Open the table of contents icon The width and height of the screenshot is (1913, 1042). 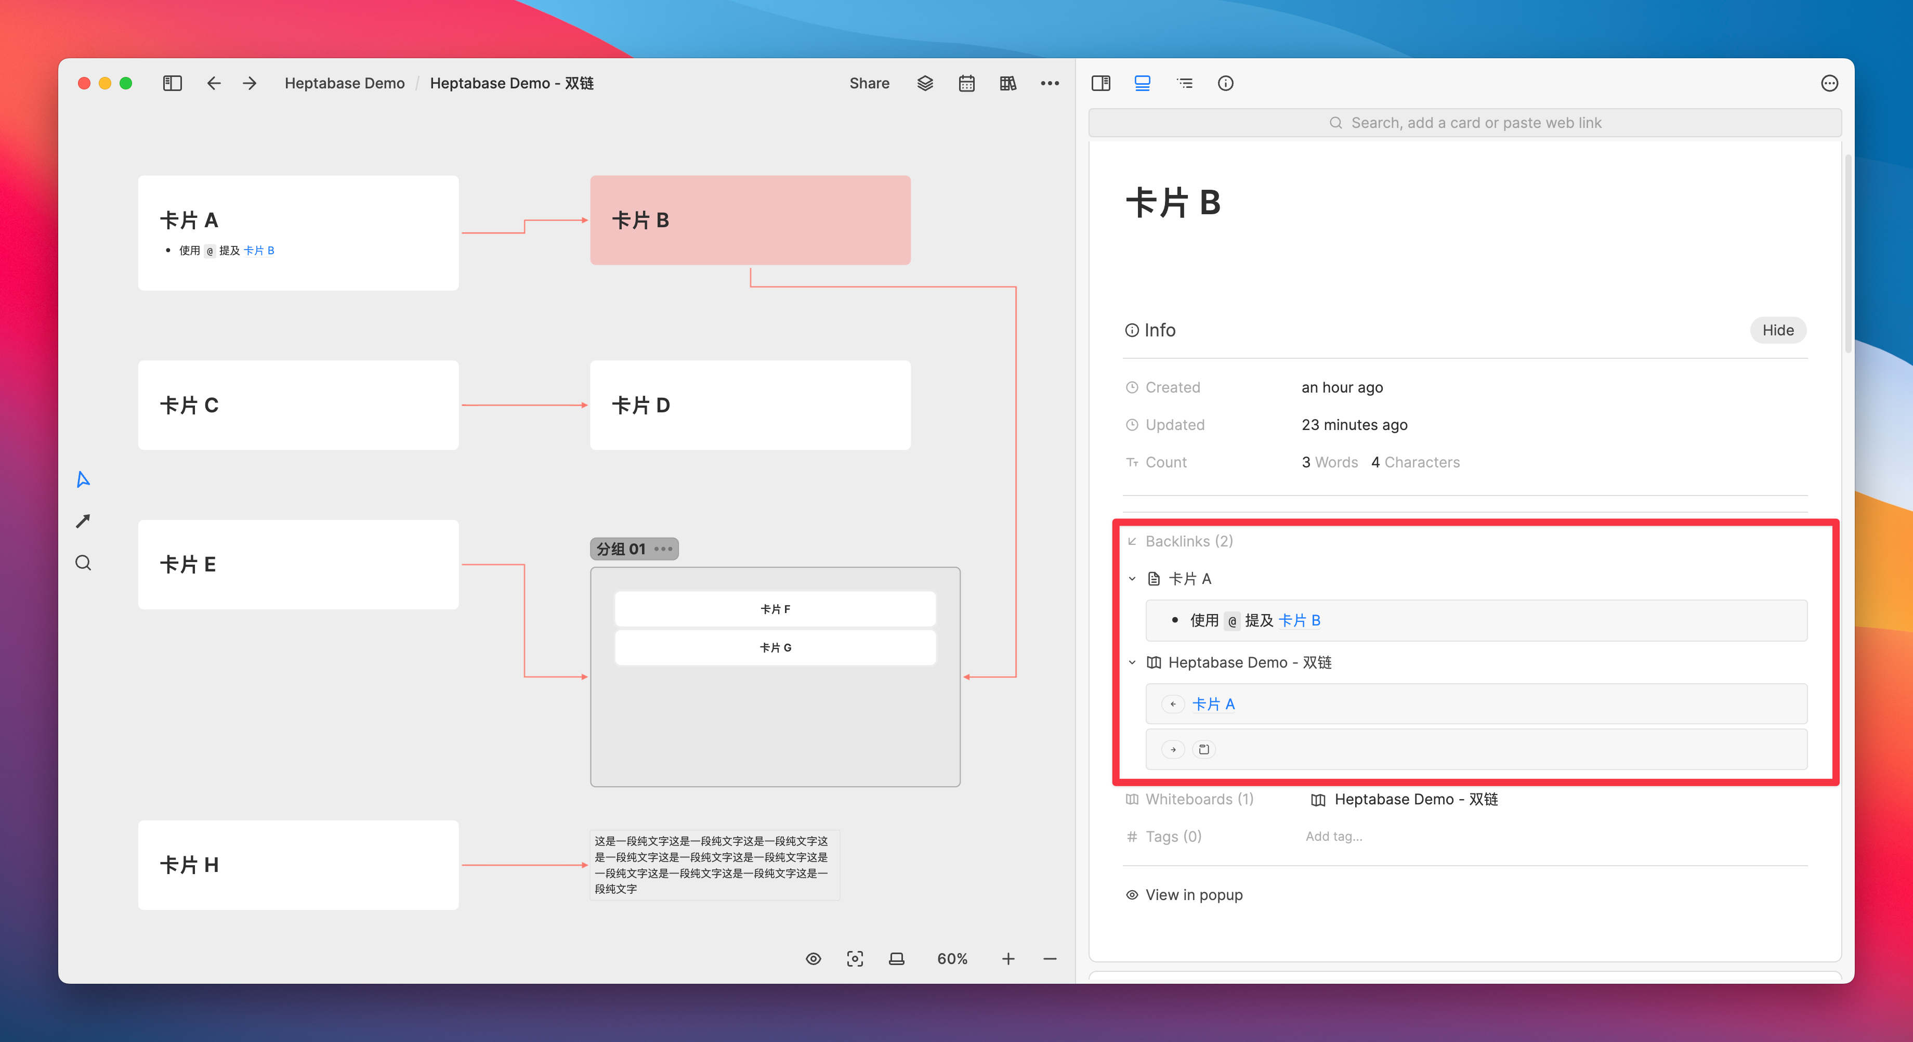1185,83
